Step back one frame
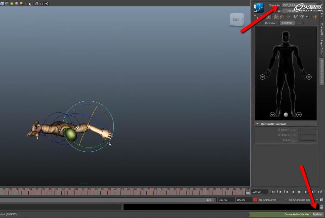This screenshot has width=325, height=218. point(279,192)
